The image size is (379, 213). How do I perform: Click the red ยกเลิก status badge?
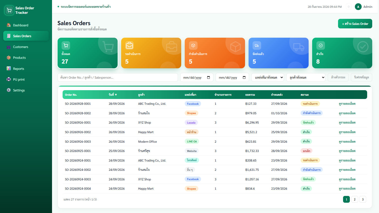tap(306, 151)
